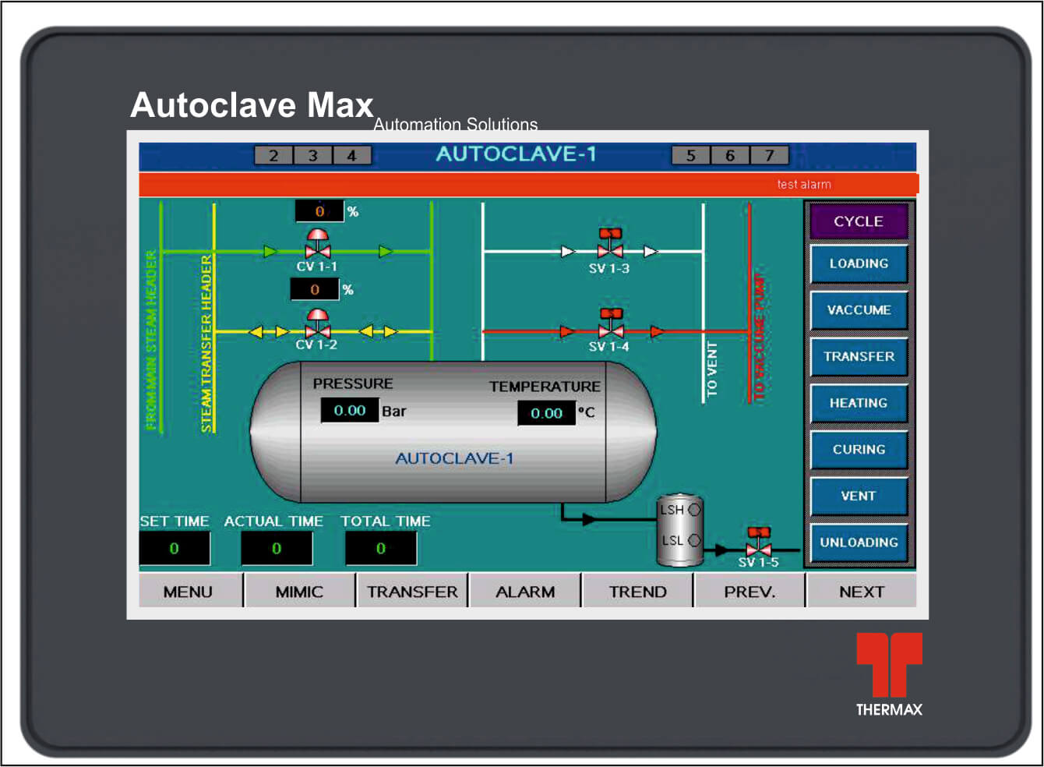
Task: Click the AUTOCLAVE-1 title in header
Action: [516, 154]
